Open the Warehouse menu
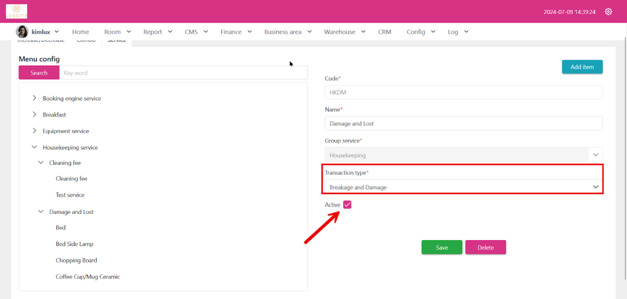This screenshot has height=299, width=627. [x=345, y=32]
